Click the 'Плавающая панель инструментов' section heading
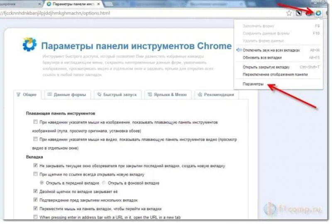The height and width of the screenshot is (224, 332). point(61,114)
